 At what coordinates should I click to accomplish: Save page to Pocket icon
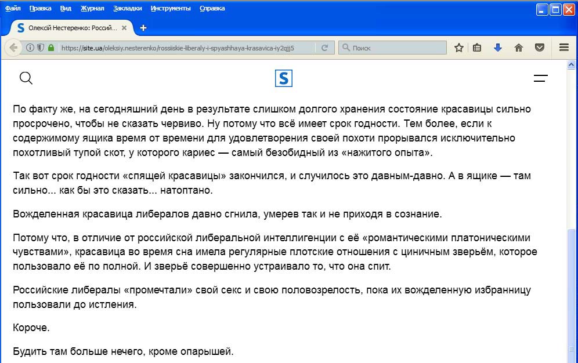coord(540,48)
